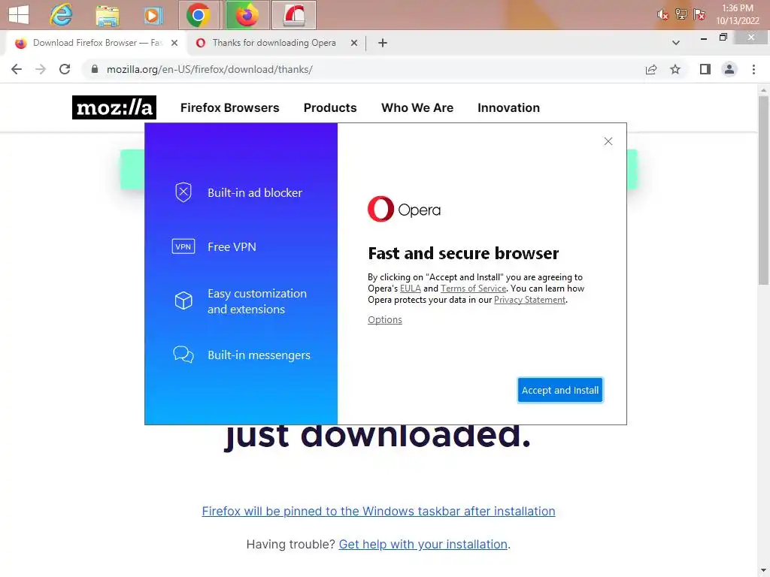This screenshot has height=577, width=770.
Task: Switch to Thanks for downloading Opera tab
Action: point(274,43)
